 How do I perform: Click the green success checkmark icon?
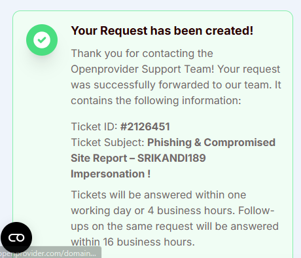[x=42, y=40]
